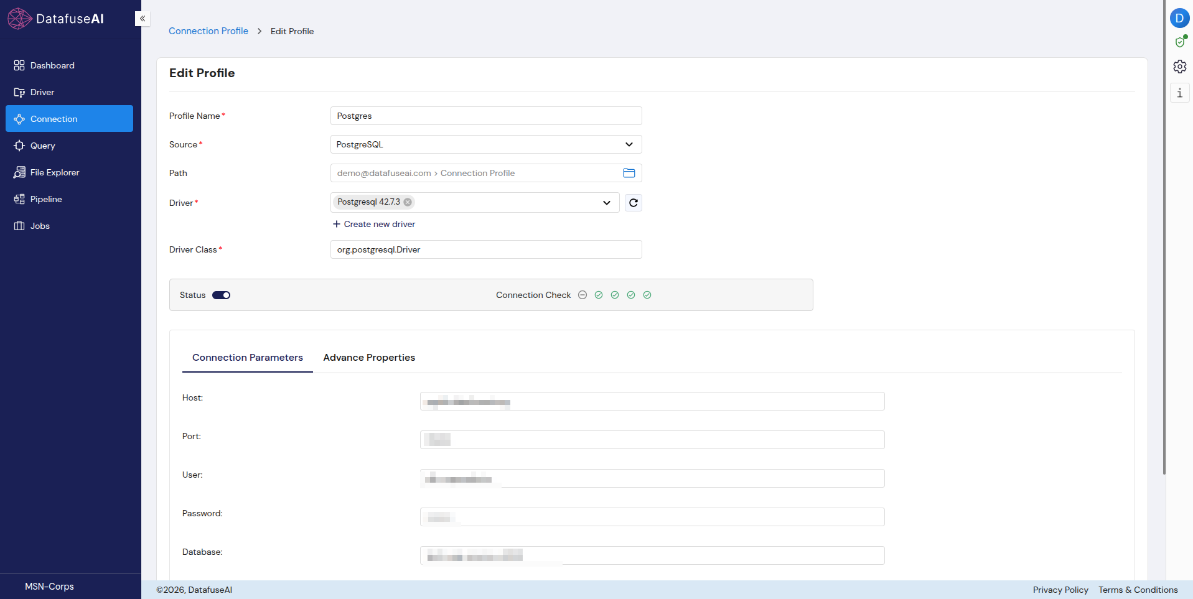Browse path with the folder icon

click(629, 173)
